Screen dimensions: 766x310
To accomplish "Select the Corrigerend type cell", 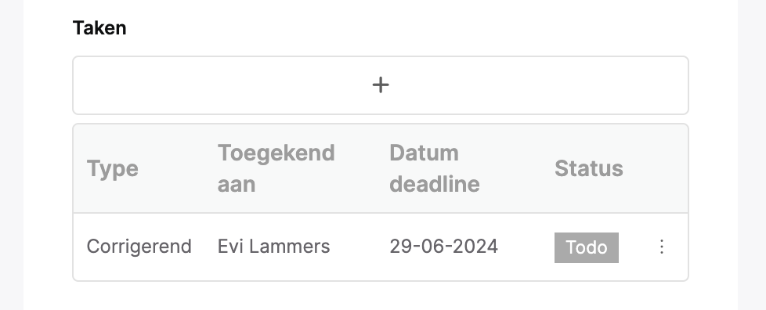I will (139, 247).
